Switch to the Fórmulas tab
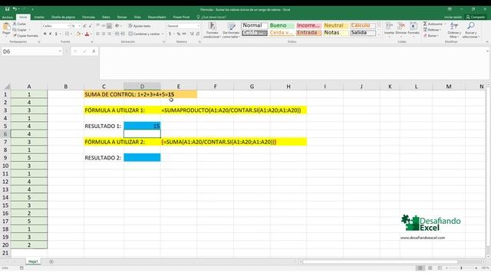The height and width of the screenshot is (276, 491). point(88,17)
